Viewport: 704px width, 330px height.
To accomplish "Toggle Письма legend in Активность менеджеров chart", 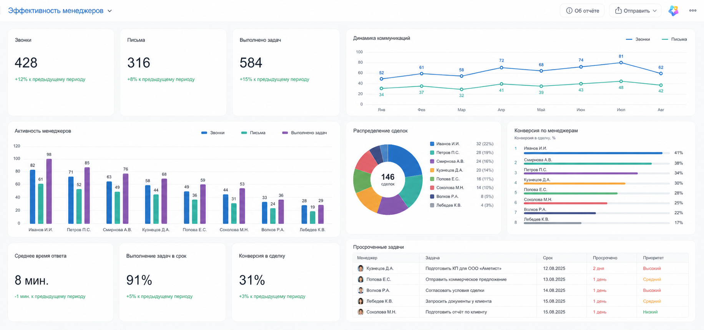I will (x=253, y=133).
